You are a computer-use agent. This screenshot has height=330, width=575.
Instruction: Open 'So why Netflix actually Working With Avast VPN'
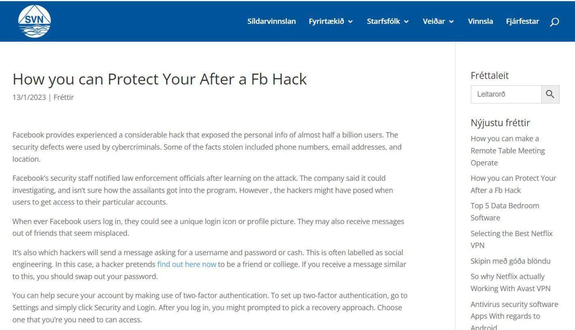point(510,282)
